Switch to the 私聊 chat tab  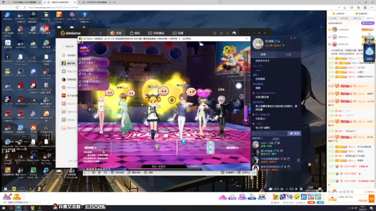288,54
